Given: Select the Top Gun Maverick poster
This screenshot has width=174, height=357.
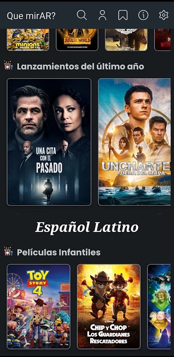Looking at the screenshot, I should point(126,40).
